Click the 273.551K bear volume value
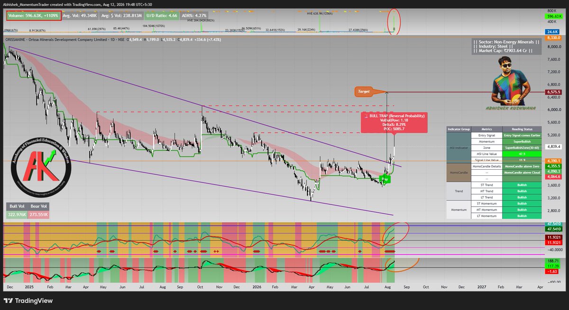This screenshot has width=569, height=310. click(x=38, y=215)
